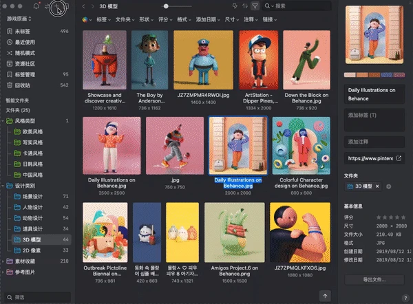
Task: Open the 格式 filter dropdown
Action: pos(184,19)
